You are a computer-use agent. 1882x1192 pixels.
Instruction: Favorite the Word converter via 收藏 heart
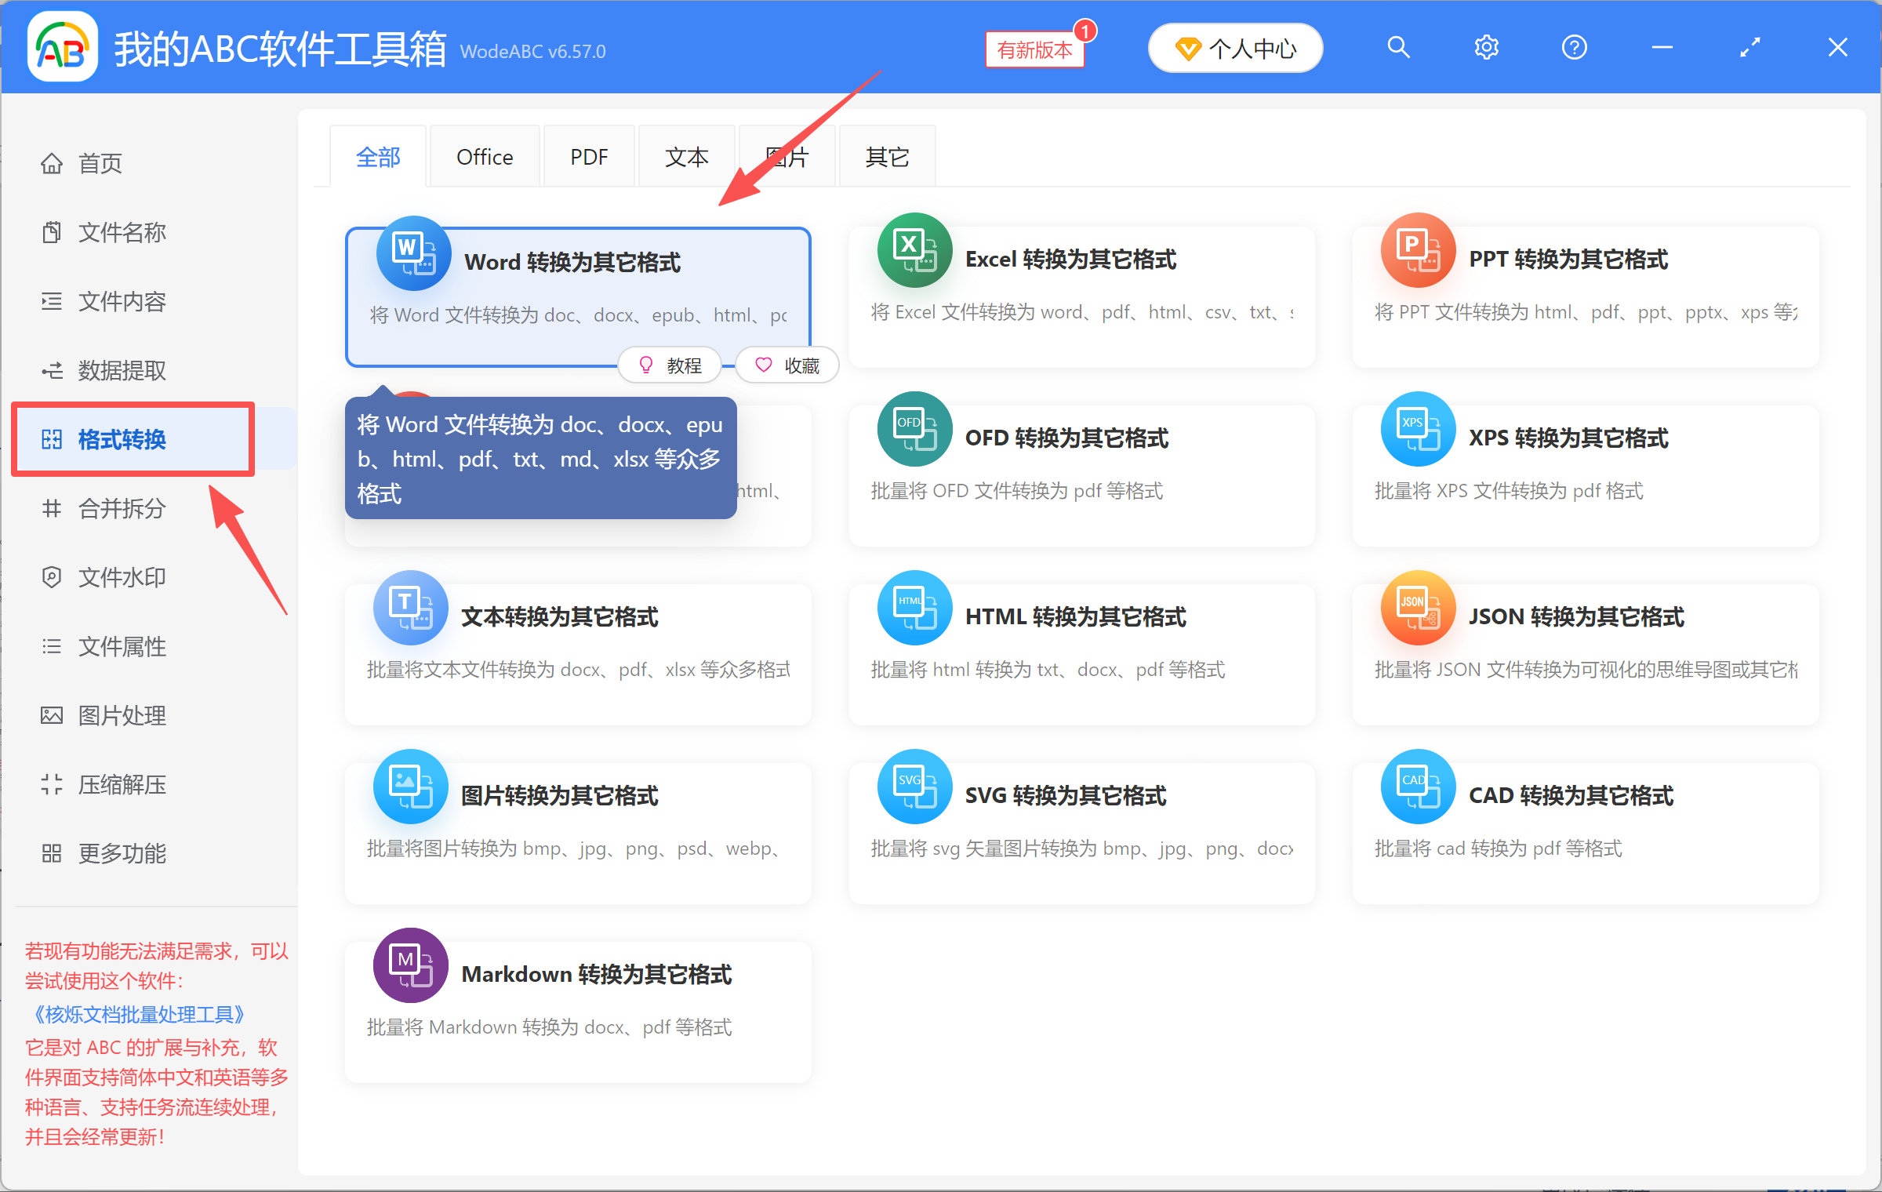(x=787, y=365)
